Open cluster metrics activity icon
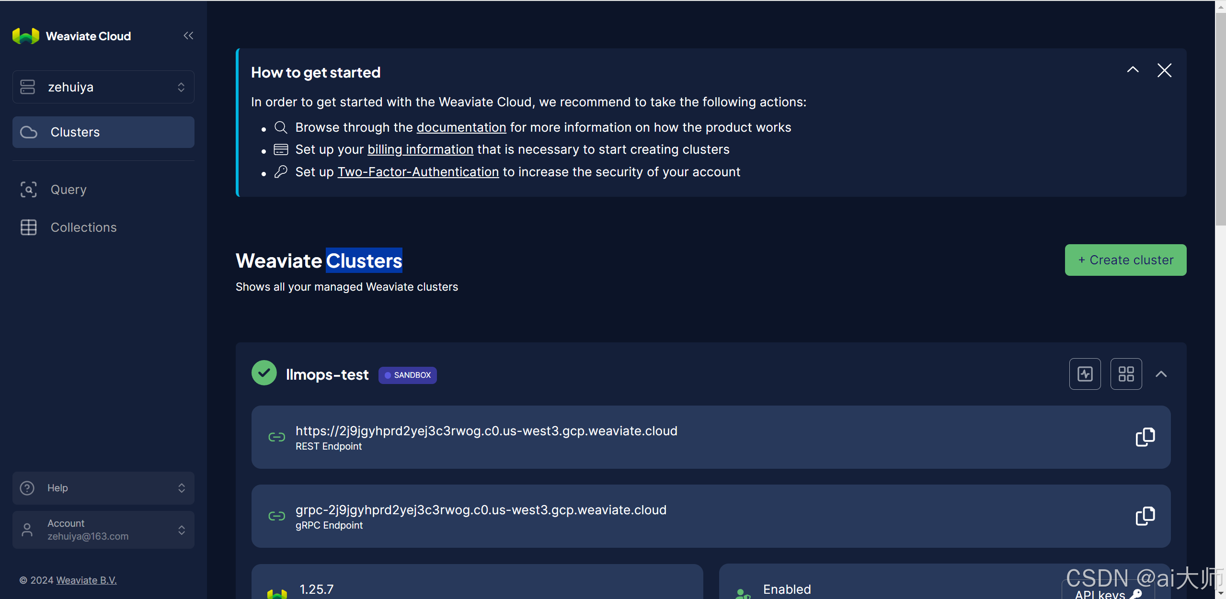This screenshot has height=599, width=1226. coord(1085,374)
